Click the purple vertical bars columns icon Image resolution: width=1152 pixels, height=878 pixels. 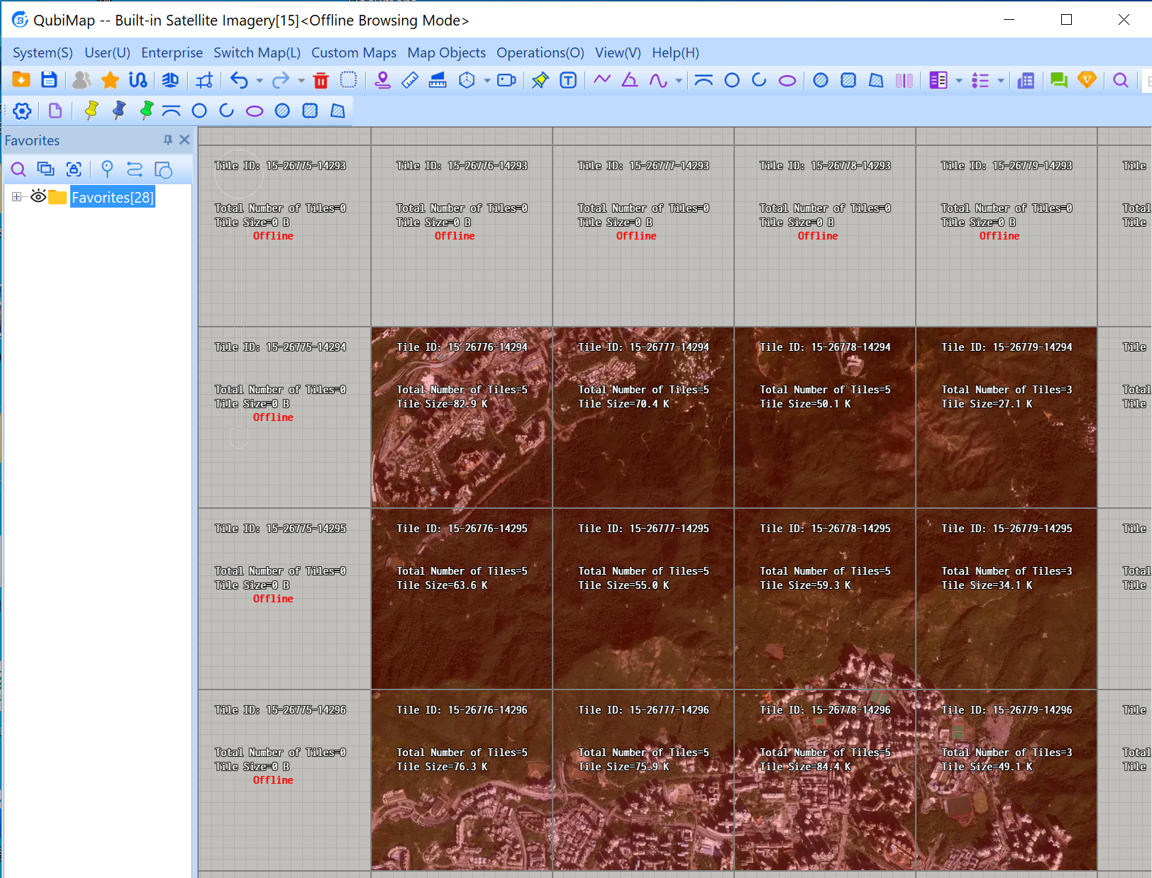(x=904, y=80)
